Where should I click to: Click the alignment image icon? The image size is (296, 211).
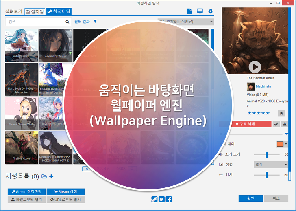tap(221, 165)
